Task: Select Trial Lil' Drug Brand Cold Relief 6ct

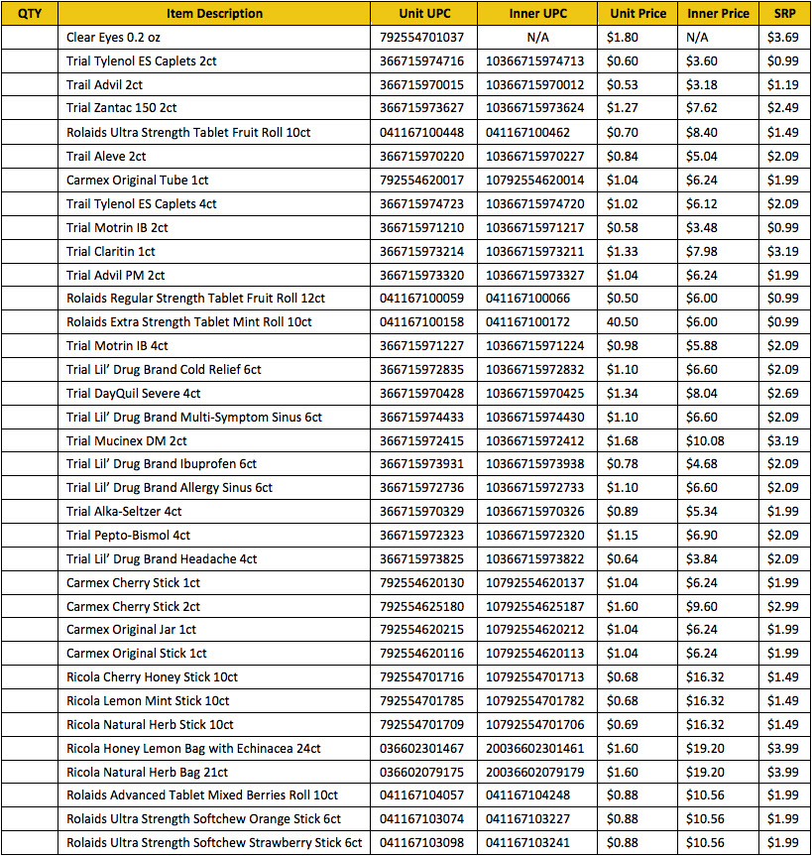Action: [164, 370]
